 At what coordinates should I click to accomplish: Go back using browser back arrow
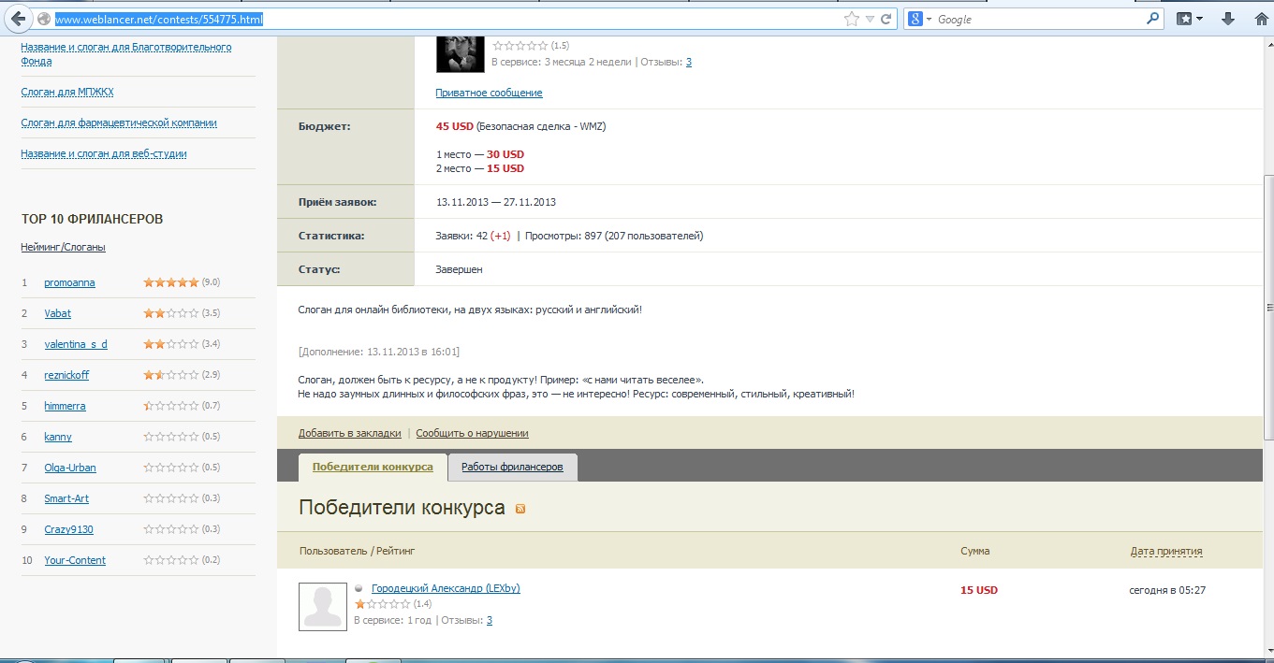(x=17, y=19)
